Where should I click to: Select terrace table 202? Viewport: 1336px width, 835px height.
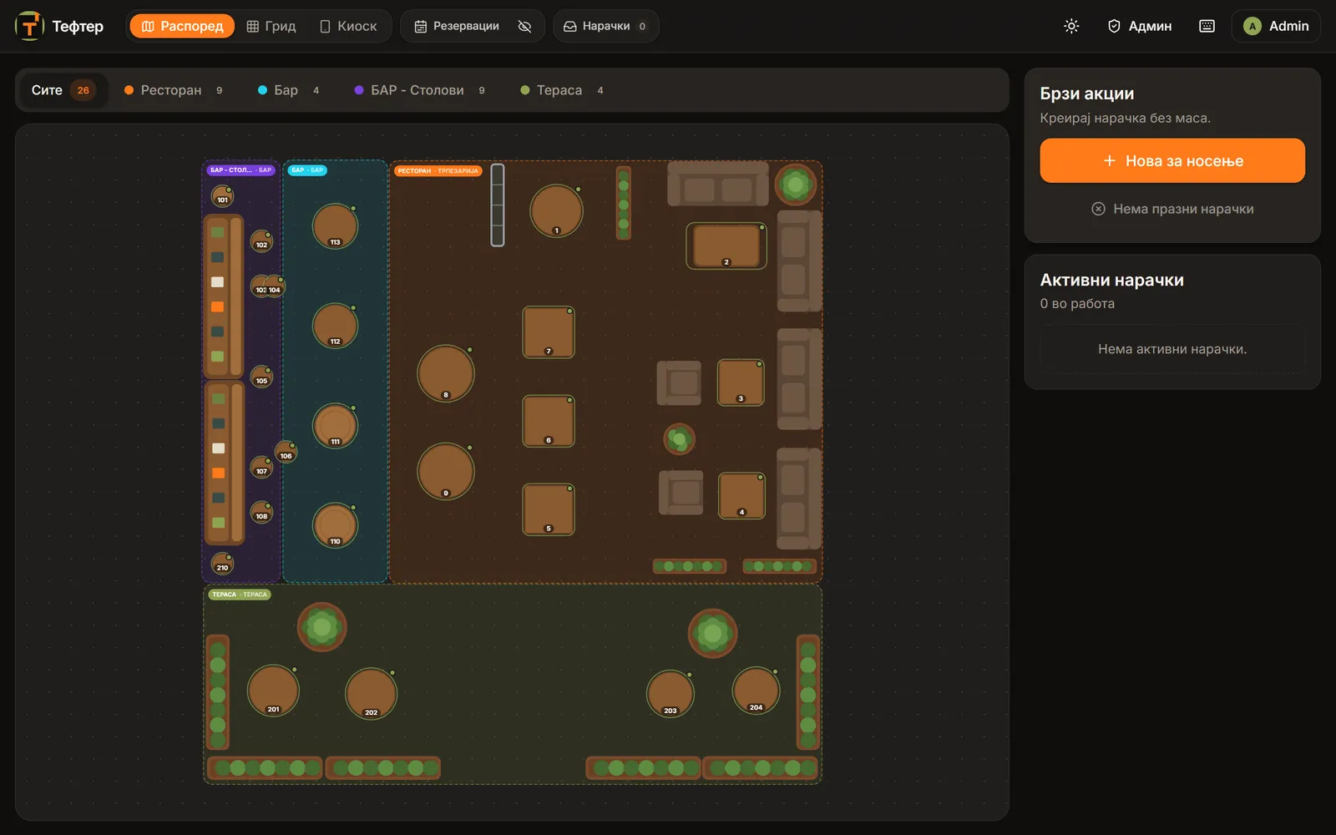tap(371, 694)
